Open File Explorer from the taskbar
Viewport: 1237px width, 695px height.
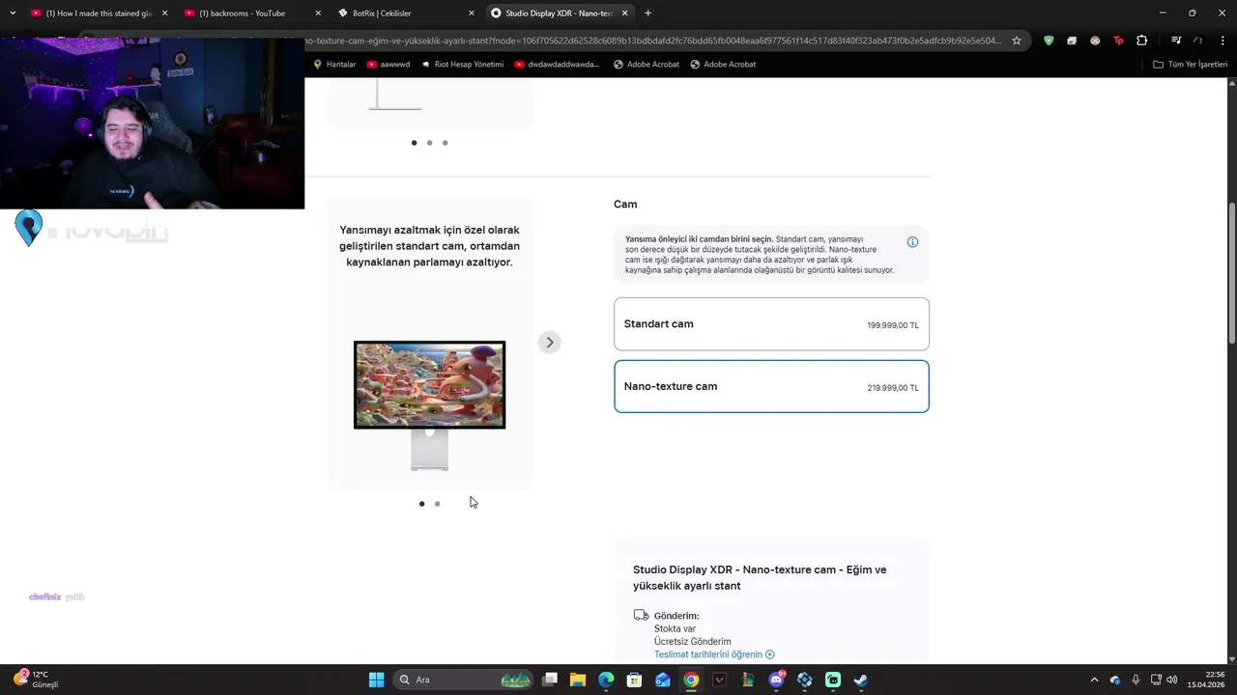[x=578, y=680]
